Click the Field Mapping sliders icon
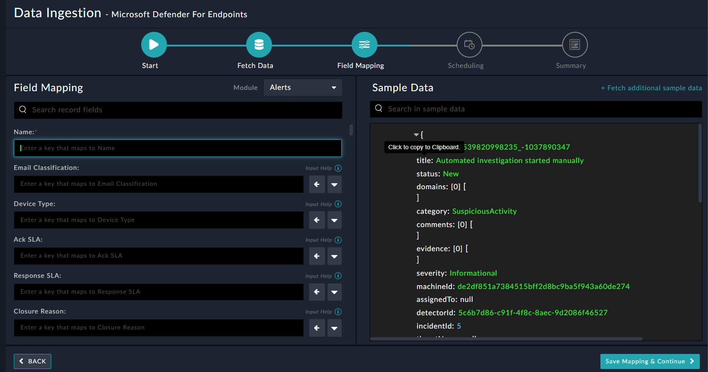This screenshot has width=708, height=372. click(x=364, y=45)
